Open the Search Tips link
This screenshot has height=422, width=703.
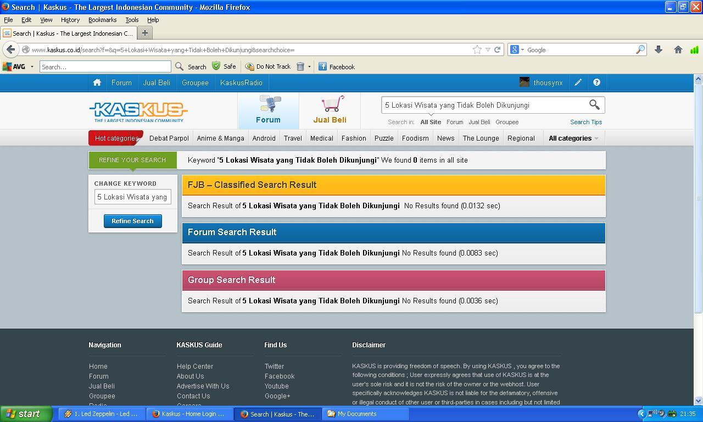(x=586, y=122)
